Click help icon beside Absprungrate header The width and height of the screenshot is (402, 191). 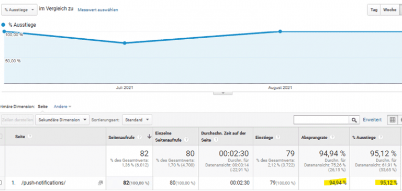tap(332, 137)
